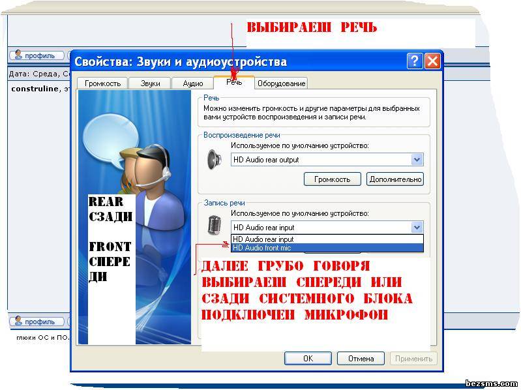Switch to the Громкость tab
Image resolution: width=521 pixels, height=390 pixels.
tap(102, 83)
